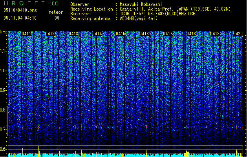
Task: Click the date stamp 05.11.04 04:10
Action: click(20, 18)
